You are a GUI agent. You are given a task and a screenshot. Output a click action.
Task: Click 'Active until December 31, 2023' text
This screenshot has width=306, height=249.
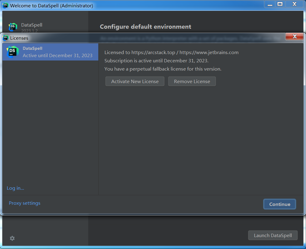point(58,56)
